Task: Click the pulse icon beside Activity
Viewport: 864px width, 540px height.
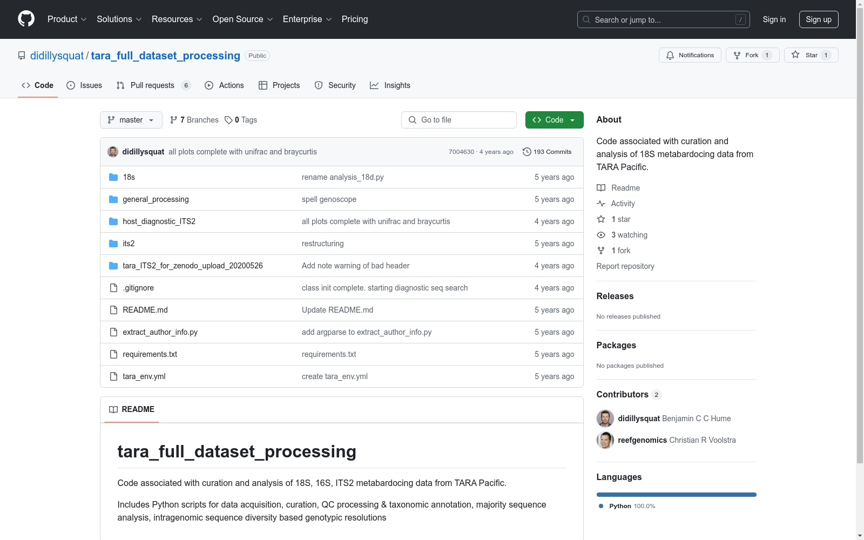Action: (601, 204)
